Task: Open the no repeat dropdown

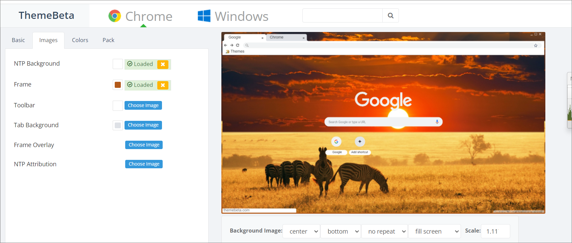Action: (384, 231)
